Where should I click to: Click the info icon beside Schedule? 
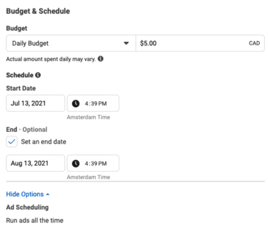click(38, 75)
